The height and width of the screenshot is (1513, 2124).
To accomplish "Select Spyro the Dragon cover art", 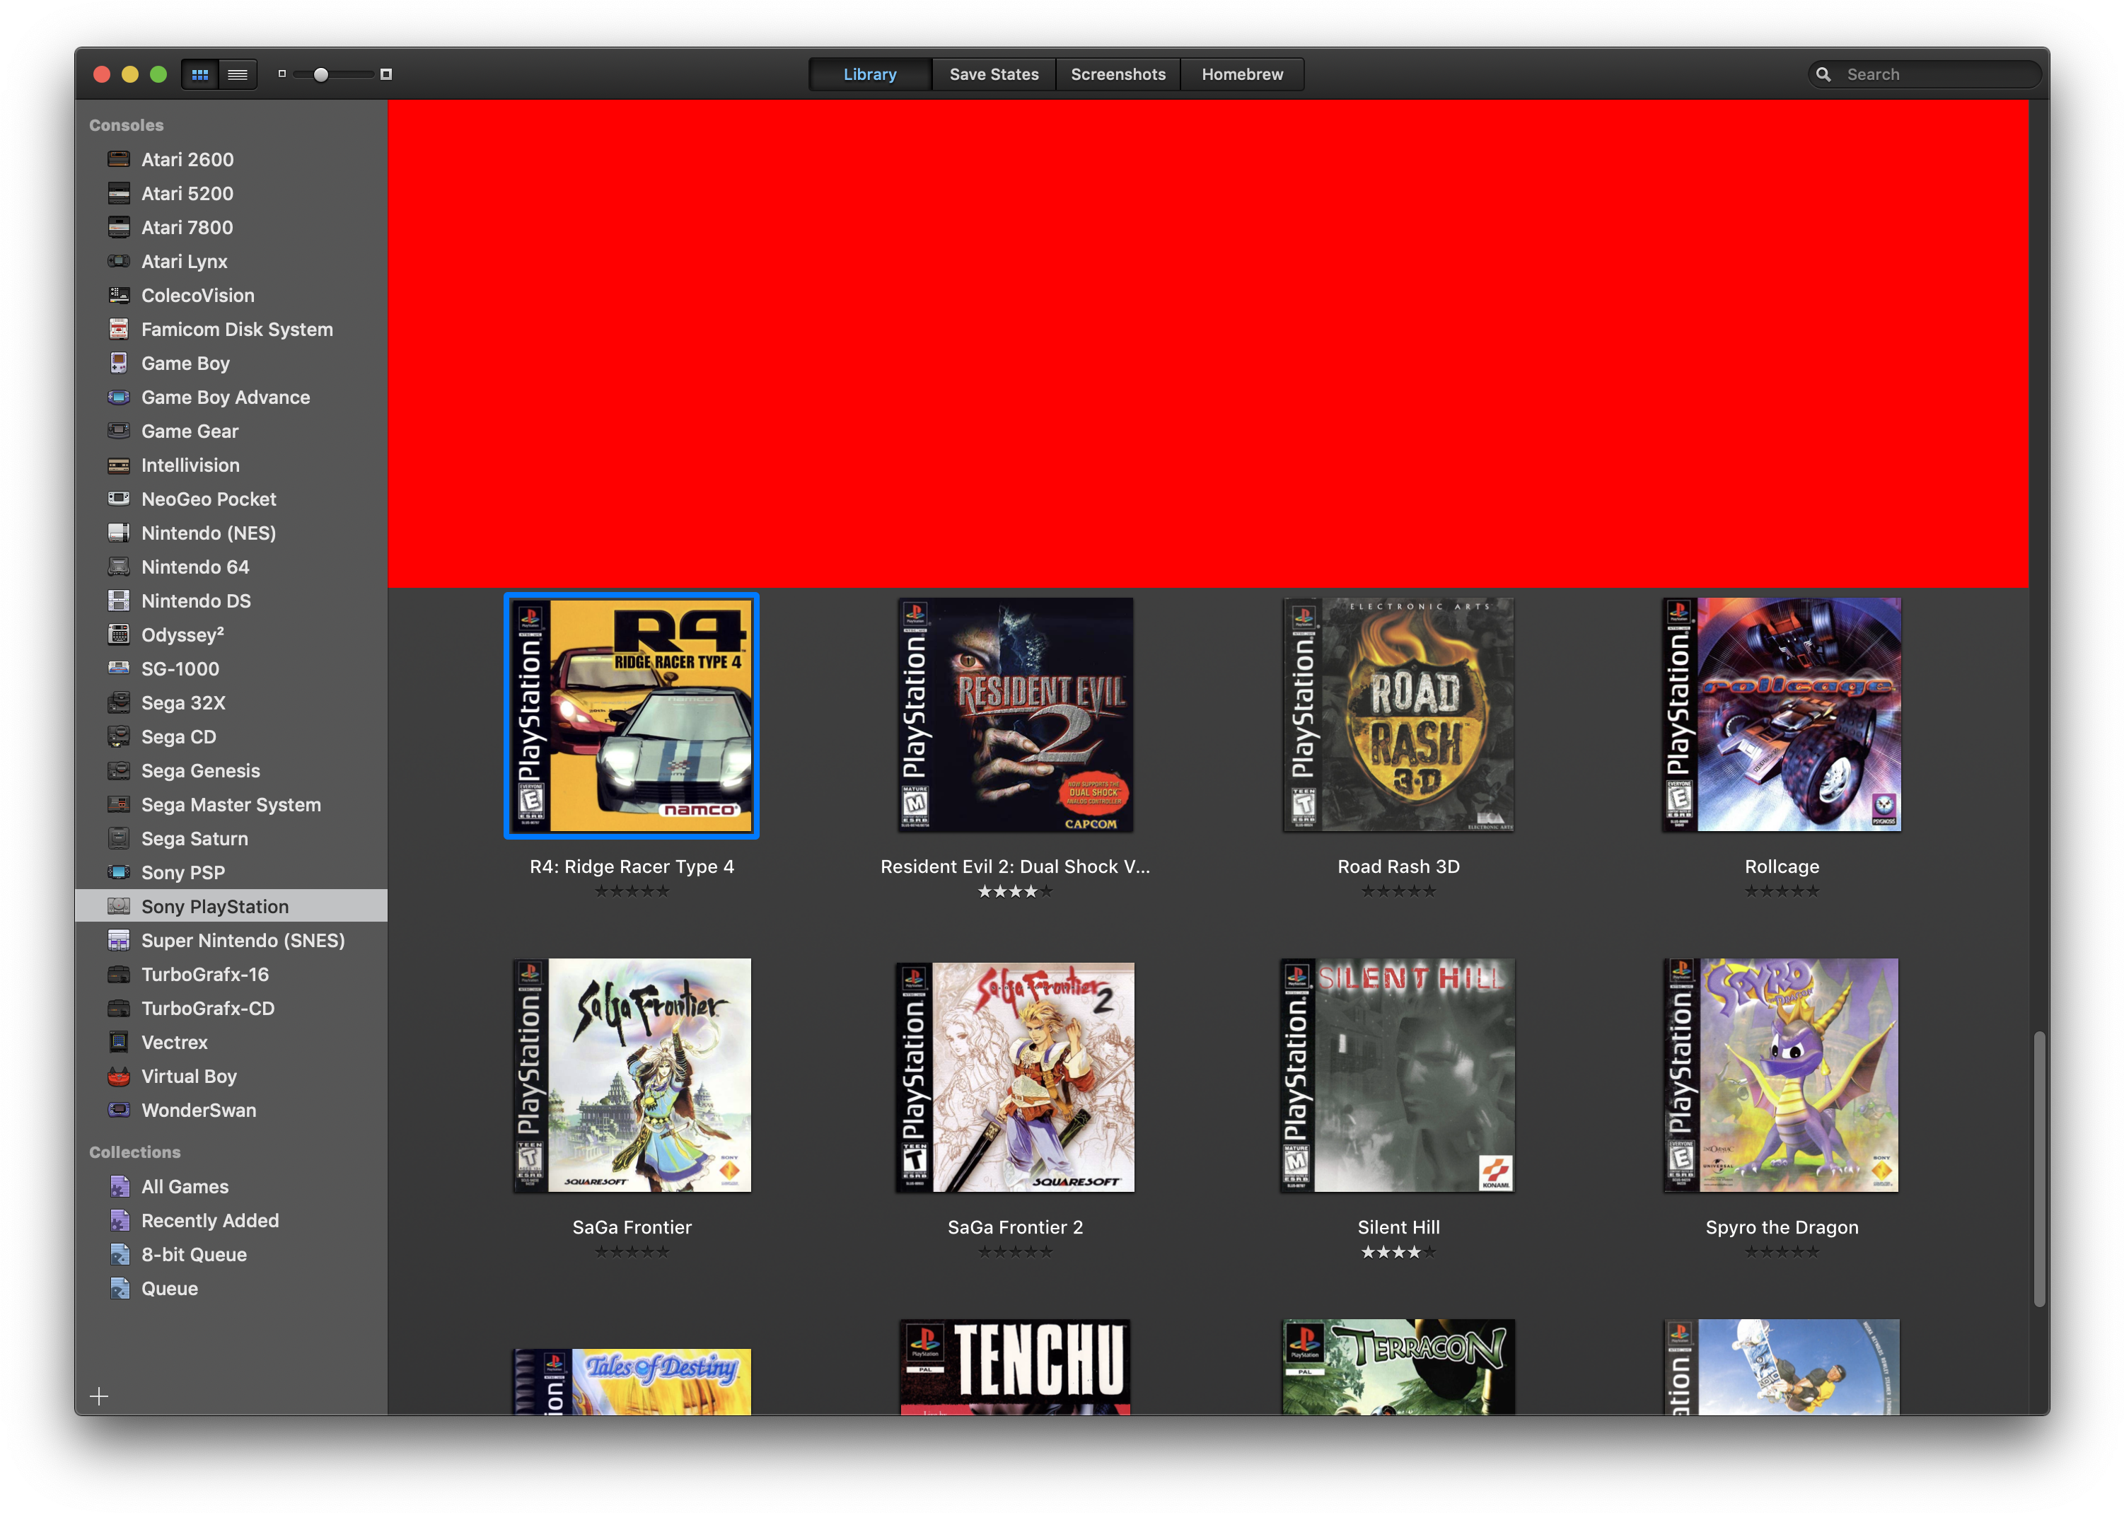I will click(1782, 1076).
